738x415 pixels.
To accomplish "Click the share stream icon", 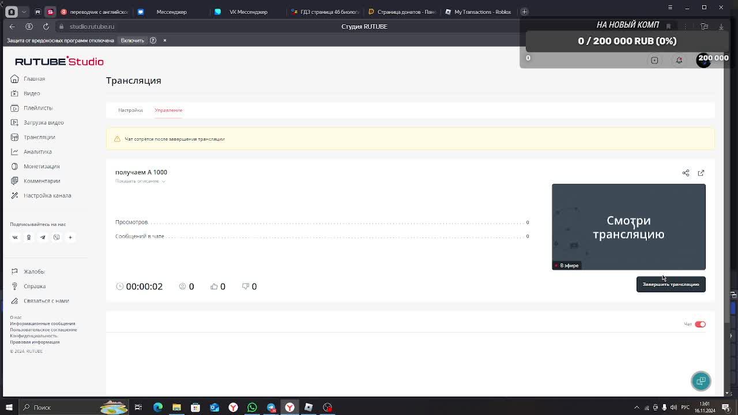I will click(686, 173).
